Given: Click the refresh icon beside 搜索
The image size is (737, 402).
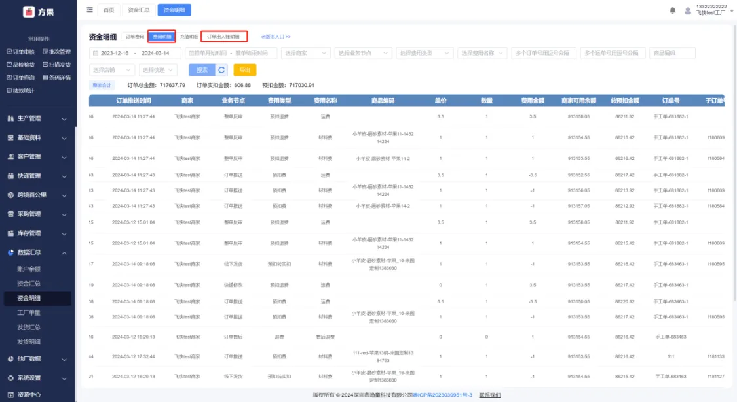Looking at the screenshot, I should (222, 70).
